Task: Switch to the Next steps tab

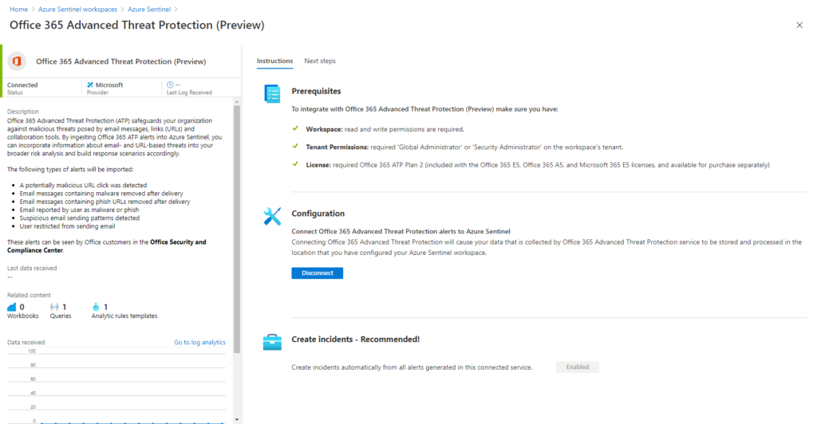Action: pyautogui.click(x=320, y=61)
